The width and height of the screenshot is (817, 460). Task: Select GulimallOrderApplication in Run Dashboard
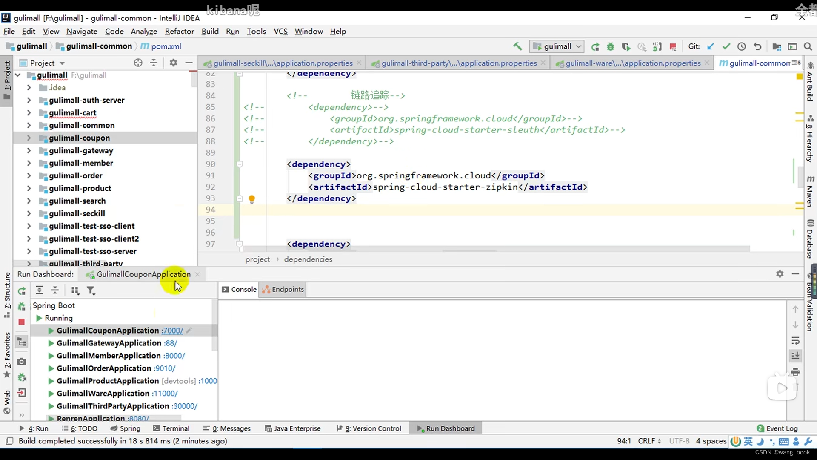[x=105, y=368]
